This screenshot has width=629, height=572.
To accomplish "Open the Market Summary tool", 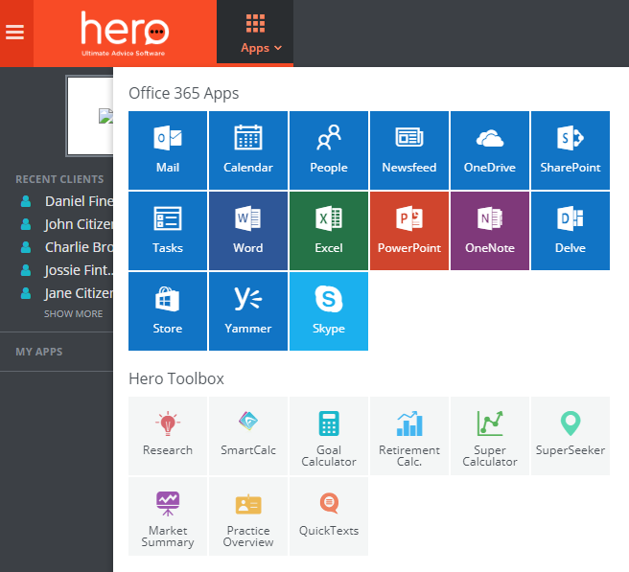I will coord(168,516).
